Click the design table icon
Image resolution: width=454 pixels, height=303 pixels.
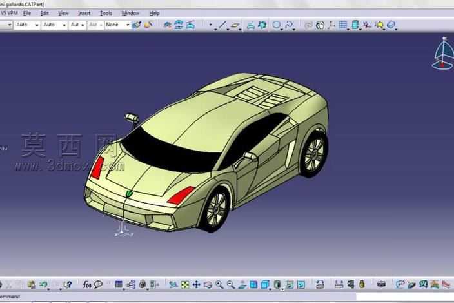119,285
